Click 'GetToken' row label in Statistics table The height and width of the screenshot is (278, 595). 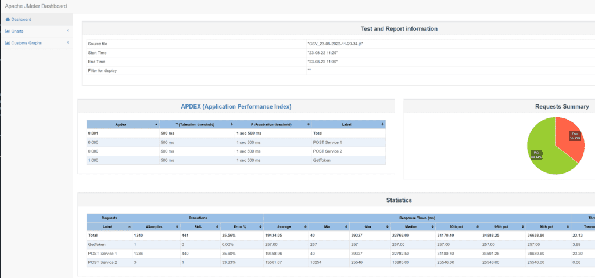click(x=96, y=244)
